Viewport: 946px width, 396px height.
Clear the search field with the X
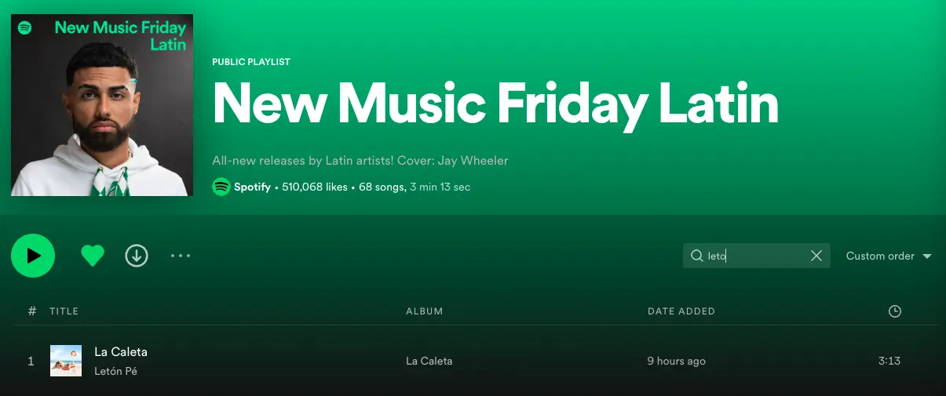[x=816, y=256]
